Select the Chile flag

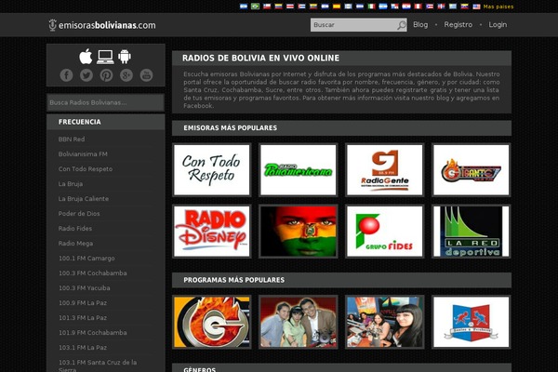pos(267,7)
